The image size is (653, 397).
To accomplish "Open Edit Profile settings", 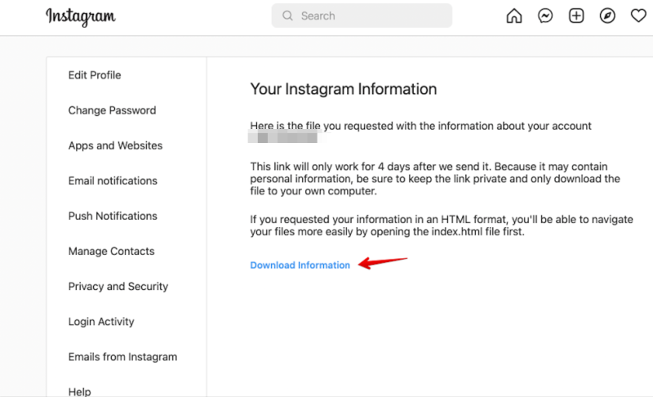I will point(95,75).
